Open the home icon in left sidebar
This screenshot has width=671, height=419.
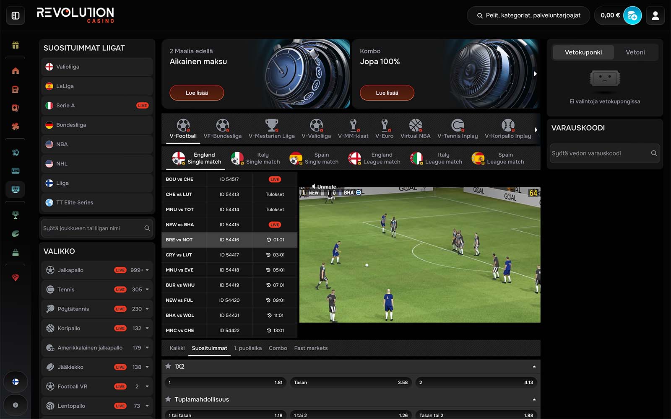16,71
